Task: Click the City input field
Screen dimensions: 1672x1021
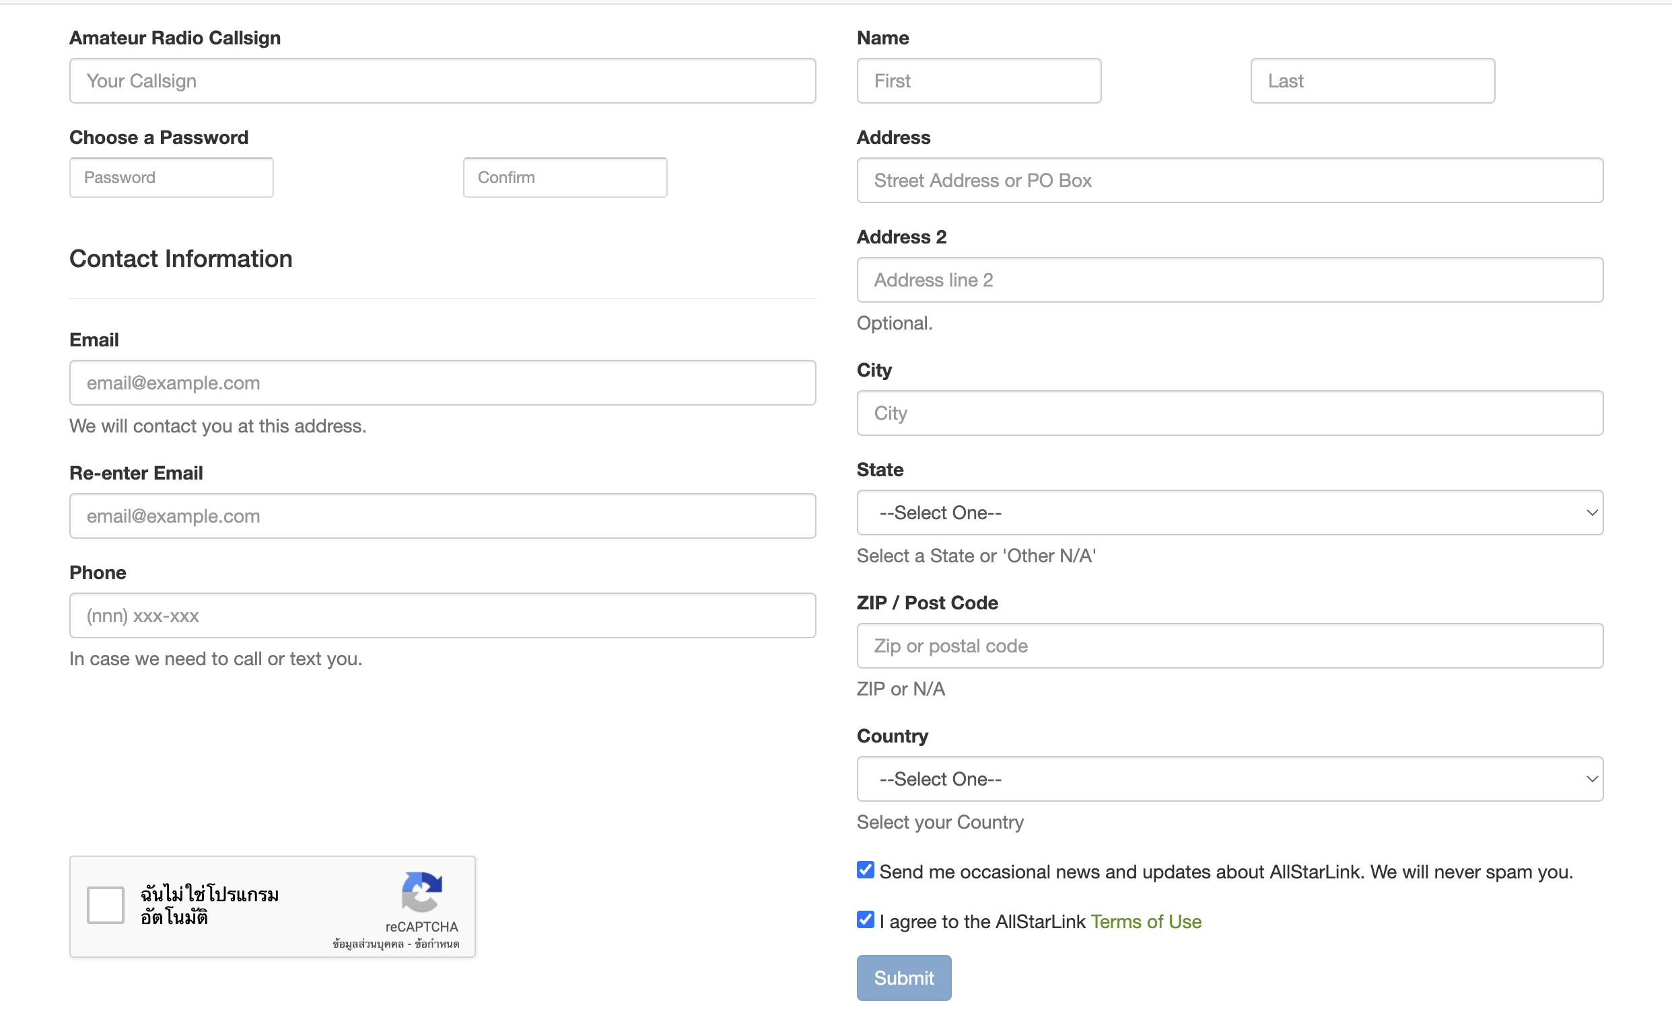Action: pyautogui.click(x=1229, y=413)
